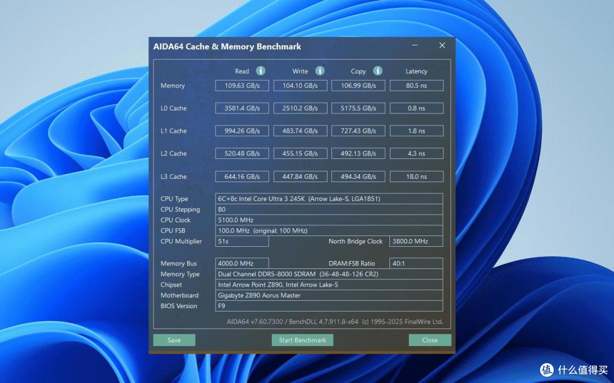614x383 pixels.
Task: Click the North Bridge Clock label
Action: point(355,241)
